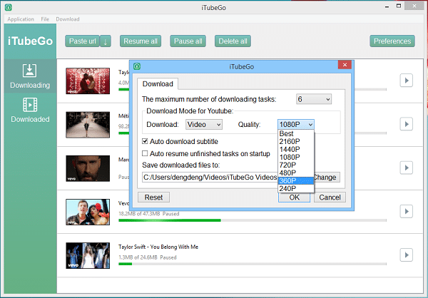
Task: Open the Downloading section in sidebar
Action: pos(30,76)
